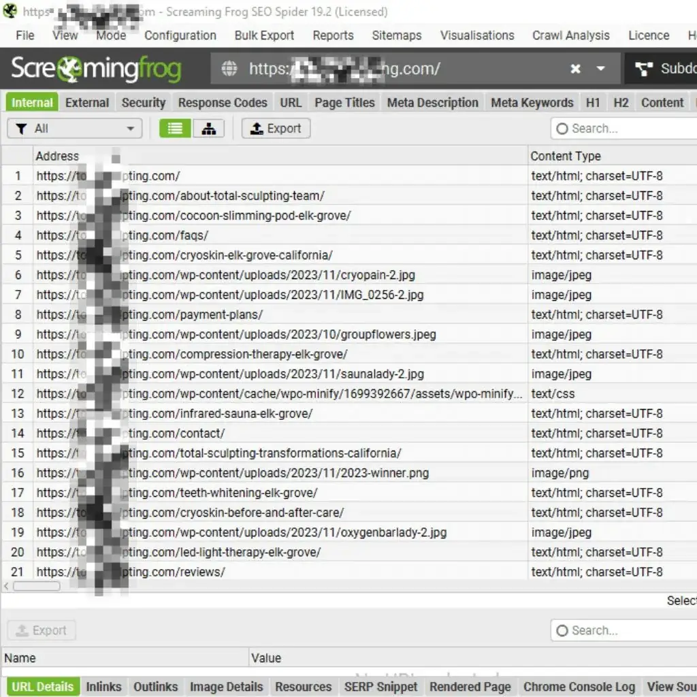This screenshot has height=697, width=697.
Task: Sort by Content Type column header
Action: pyautogui.click(x=613, y=156)
